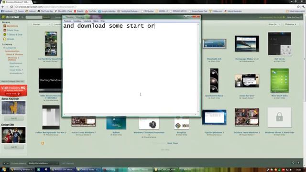
Task: Click the Next Page link
Action: pyautogui.click(x=173, y=143)
